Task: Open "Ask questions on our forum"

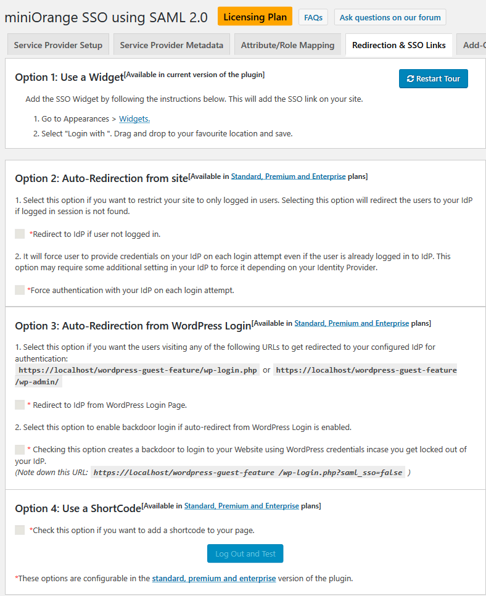Action: pyautogui.click(x=390, y=17)
